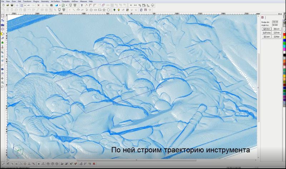
Task: Open the Toolpaths menu
Action: click(65, 1)
